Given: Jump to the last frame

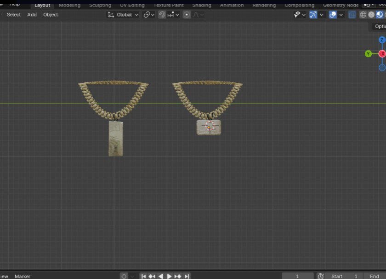Looking at the screenshot, I should click(x=187, y=276).
